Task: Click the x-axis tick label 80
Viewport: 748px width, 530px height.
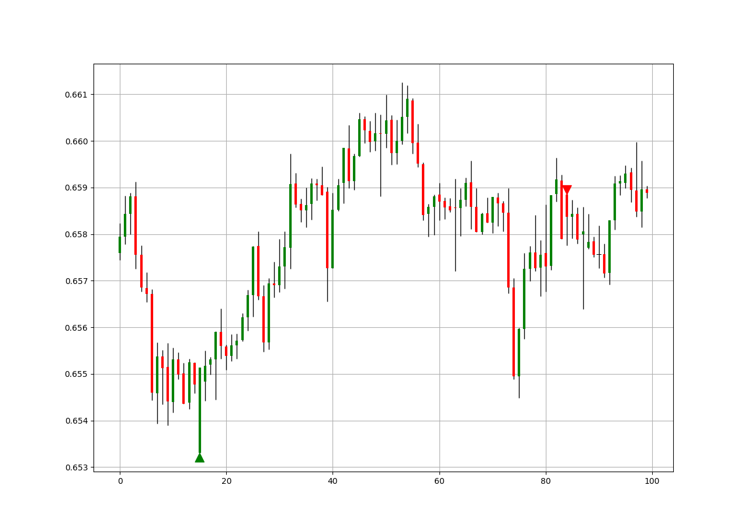Action: tap(545, 481)
